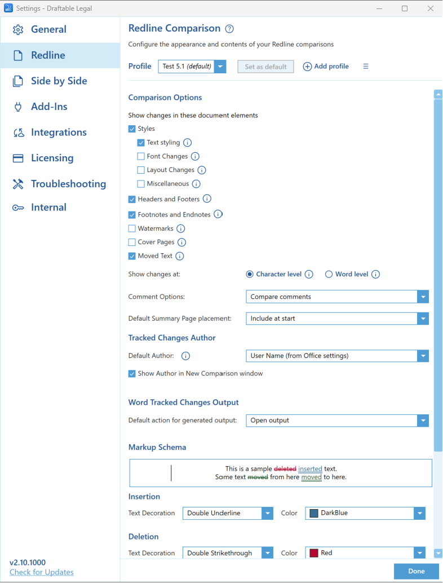This screenshot has width=443, height=583.
Task: Open the Internal tab
Action: [60, 208]
